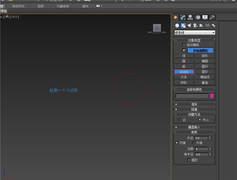Screen dimensions: 237x180
Task: Open the ribbon options icon after 填充
Action: (99, 6)
